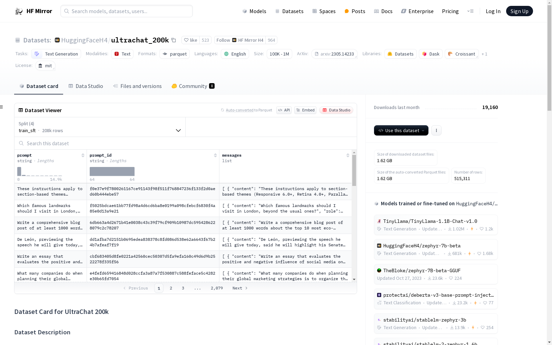Select the Croissant library tag

click(462, 54)
